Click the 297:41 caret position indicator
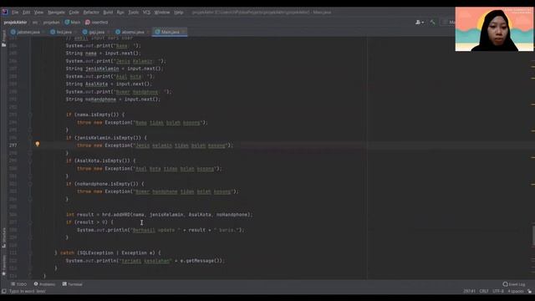Image resolution: width=535 pixels, height=301 pixels. [x=470, y=292]
